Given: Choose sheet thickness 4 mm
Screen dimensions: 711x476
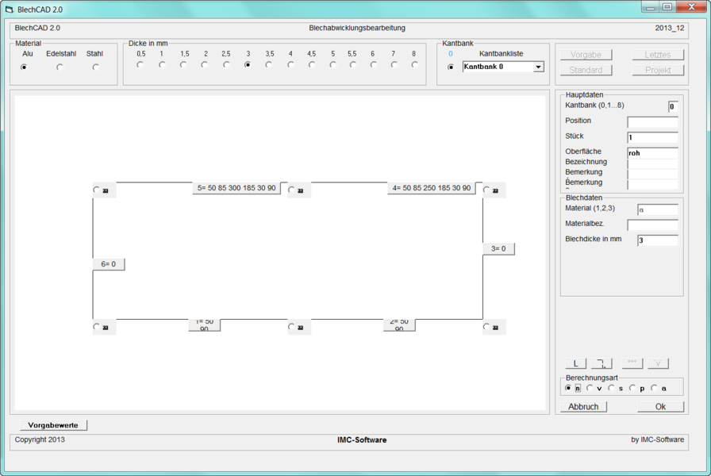Looking at the screenshot, I should tap(290, 65).
